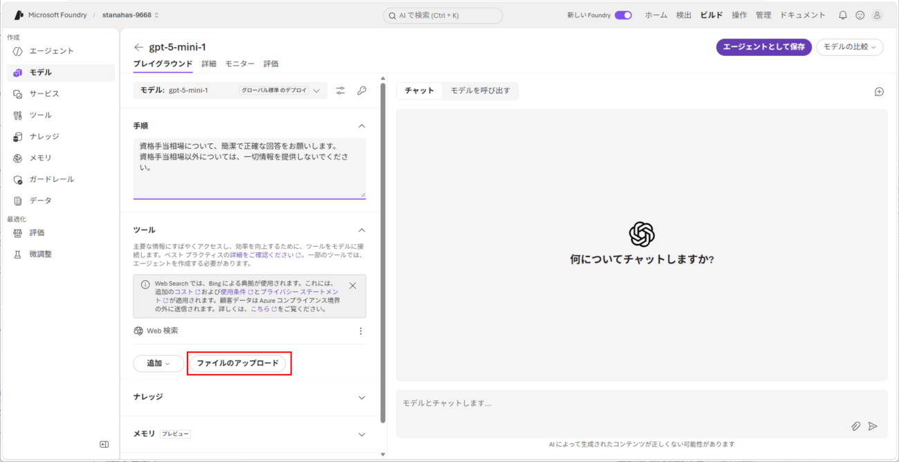The image size is (899, 462).
Task: Go to 操作 in top navigation
Action: coord(739,15)
